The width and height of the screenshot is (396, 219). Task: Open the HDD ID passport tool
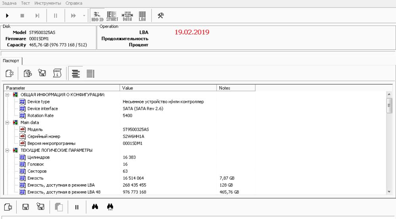[97, 16]
